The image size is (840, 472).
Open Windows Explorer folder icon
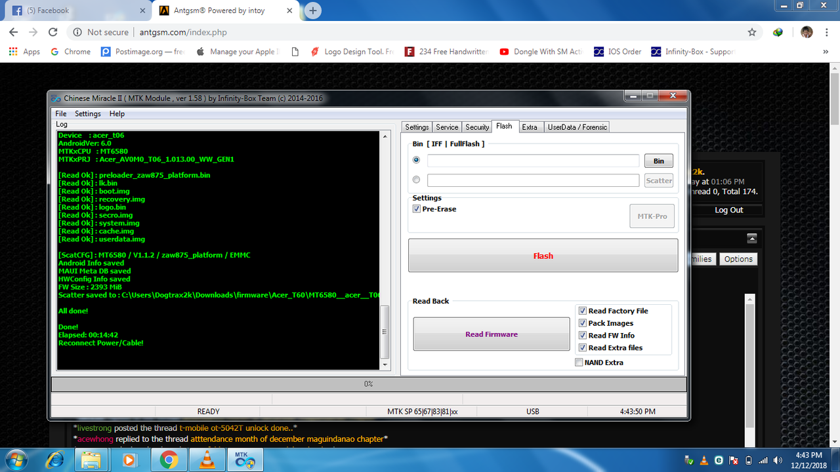point(91,460)
